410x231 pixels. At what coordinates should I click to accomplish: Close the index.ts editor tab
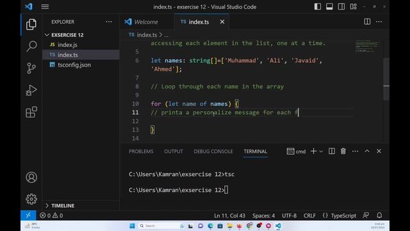(x=222, y=22)
